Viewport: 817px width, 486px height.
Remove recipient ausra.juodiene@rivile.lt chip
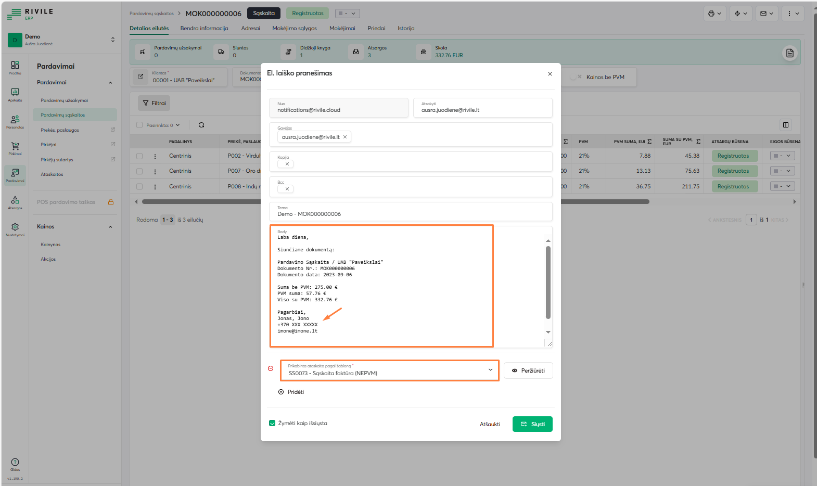[345, 137]
